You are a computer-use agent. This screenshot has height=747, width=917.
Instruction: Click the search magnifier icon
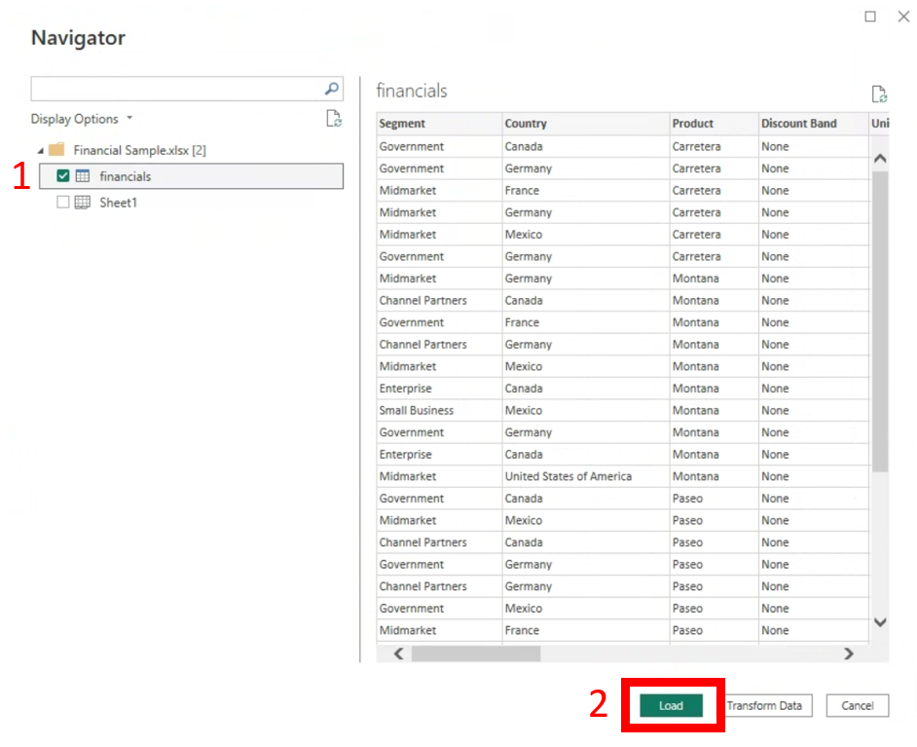pos(332,89)
